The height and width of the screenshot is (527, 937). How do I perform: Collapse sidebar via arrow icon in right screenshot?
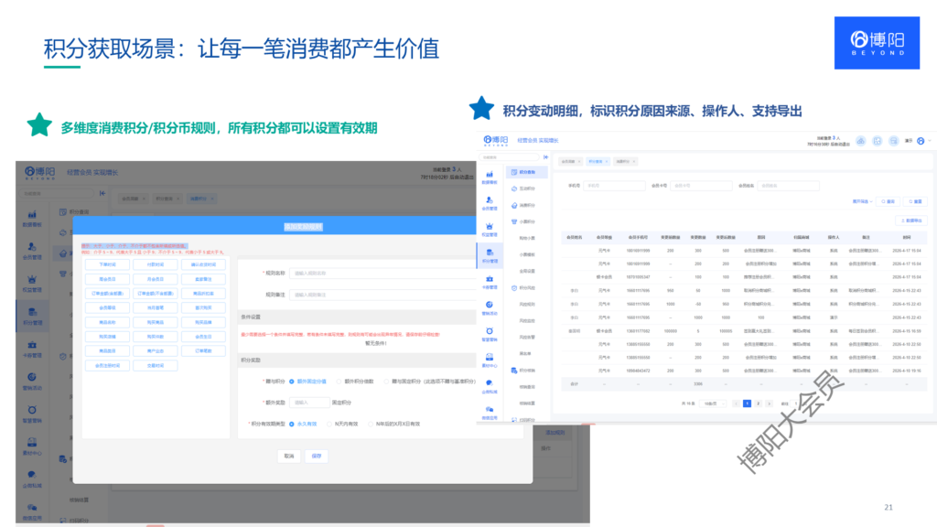[545, 157]
